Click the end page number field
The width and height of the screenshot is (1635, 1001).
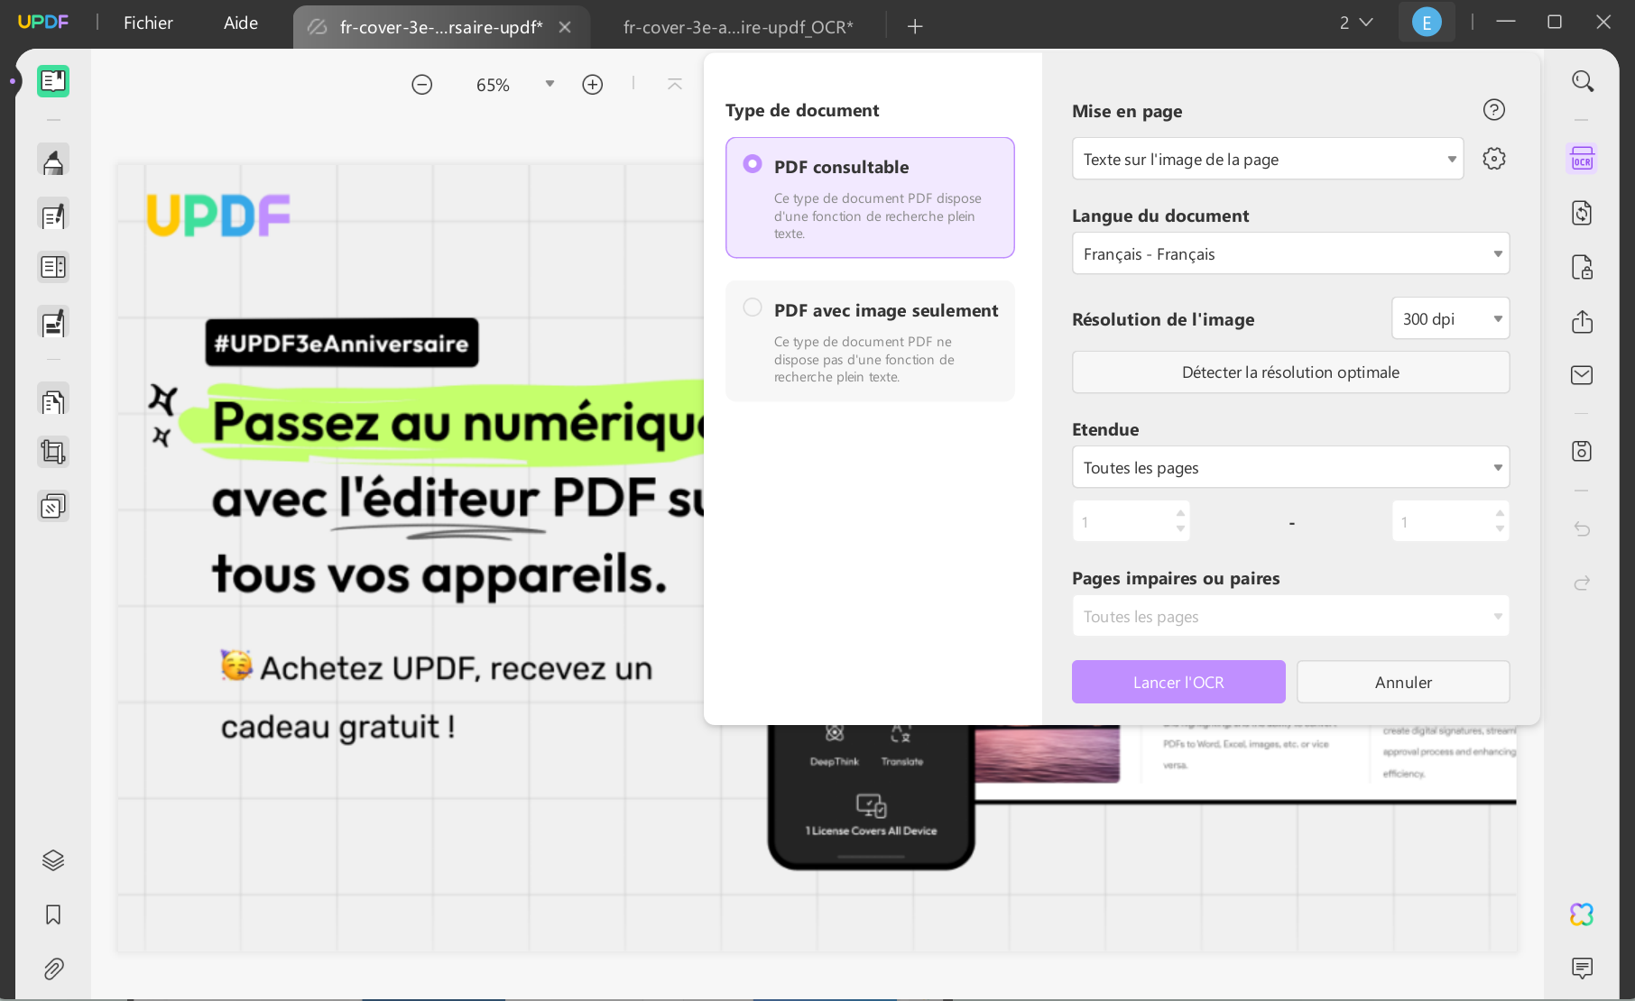(1450, 521)
